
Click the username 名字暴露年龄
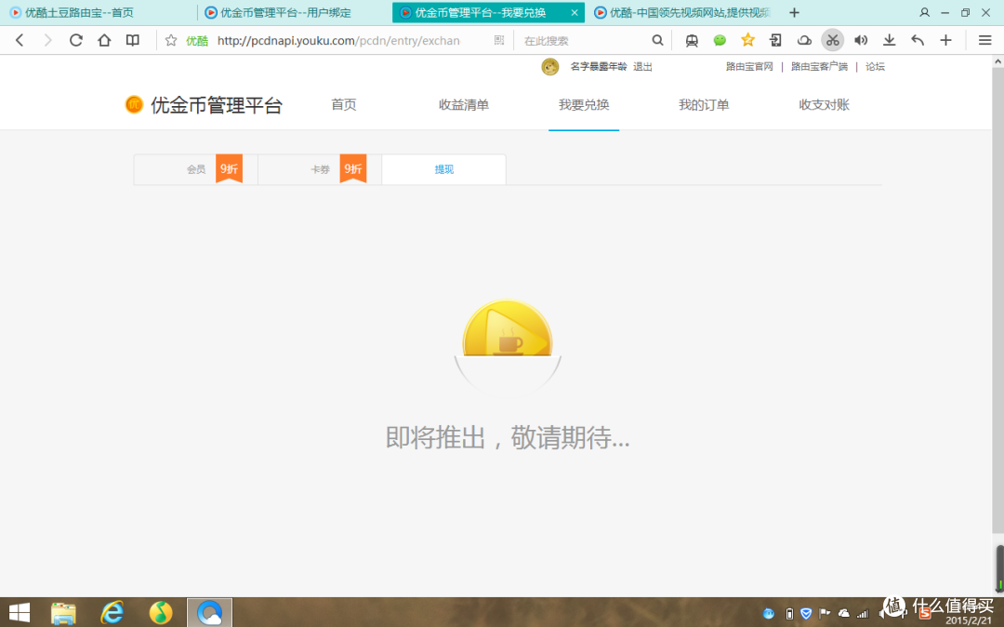click(598, 67)
